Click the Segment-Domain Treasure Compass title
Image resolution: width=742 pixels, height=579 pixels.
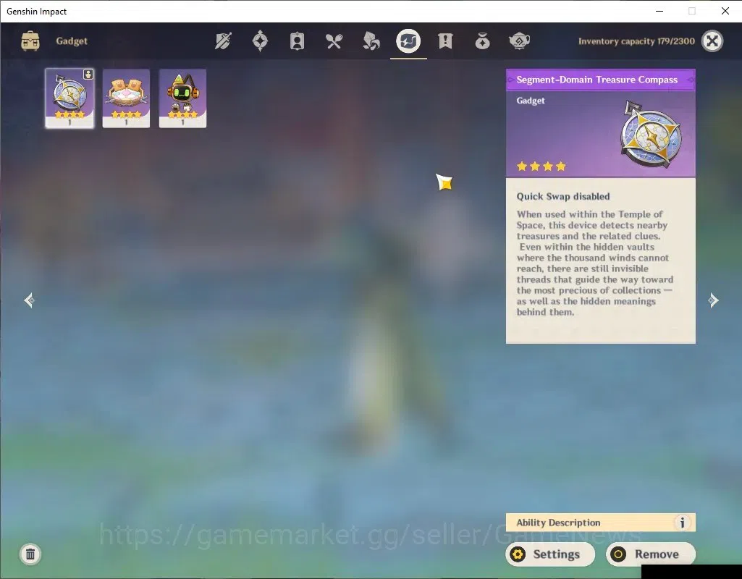point(596,80)
